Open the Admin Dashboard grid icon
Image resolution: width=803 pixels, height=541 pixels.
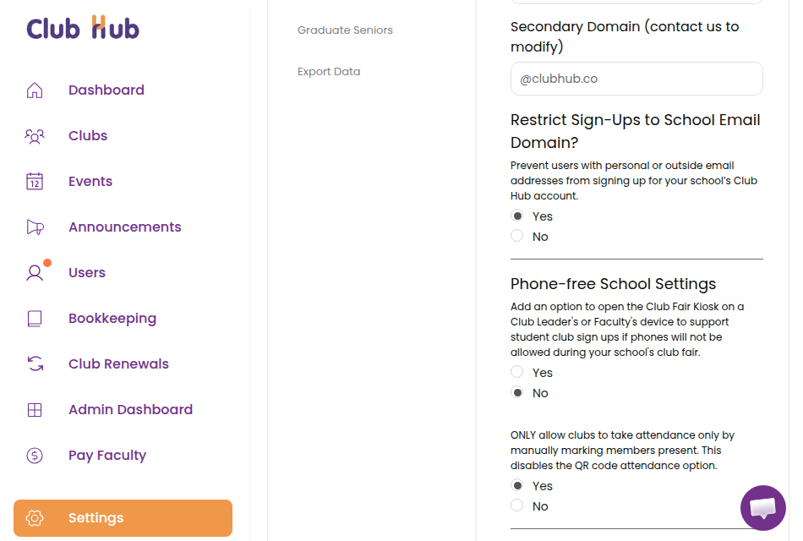pyautogui.click(x=34, y=409)
